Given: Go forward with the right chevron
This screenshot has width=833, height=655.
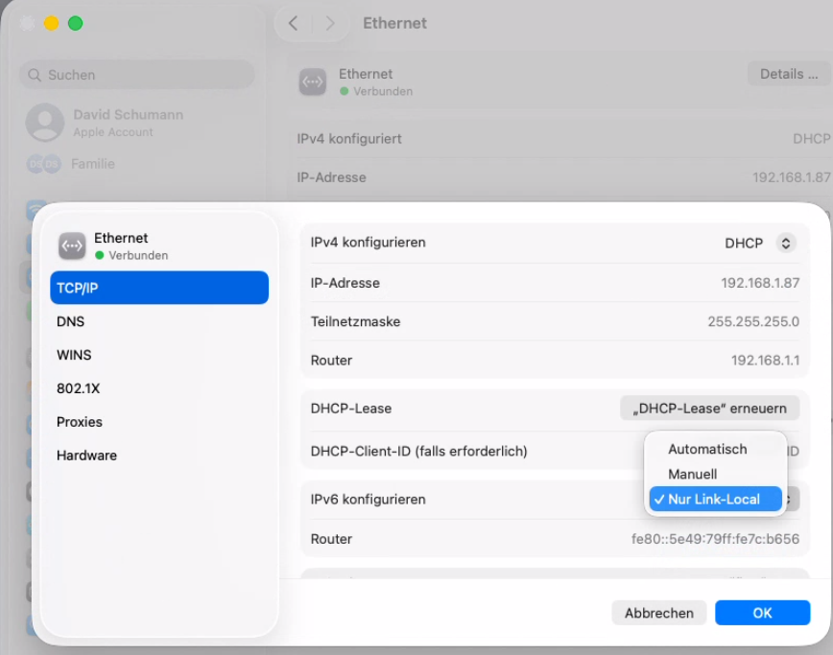Looking at the screenshot, I should 330,23.
